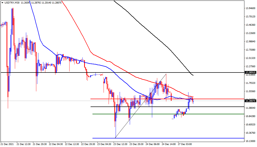The height and width of the screenshot is (147, 257).
Task: Click price axis label 11.55560
Action: (250, 91)
